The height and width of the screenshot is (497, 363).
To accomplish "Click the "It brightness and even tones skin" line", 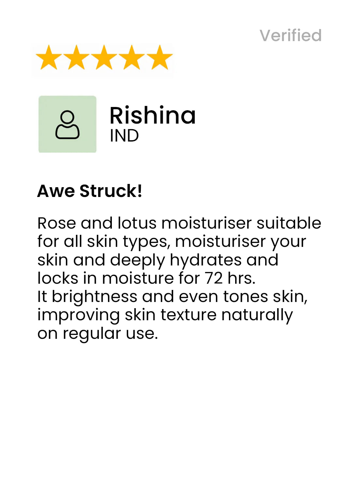I will click(173, 297).
